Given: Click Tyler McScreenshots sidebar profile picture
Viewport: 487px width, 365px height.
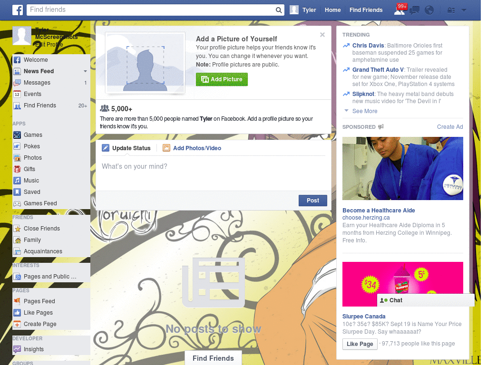Looking at the screenshot, I should point(22,36).
